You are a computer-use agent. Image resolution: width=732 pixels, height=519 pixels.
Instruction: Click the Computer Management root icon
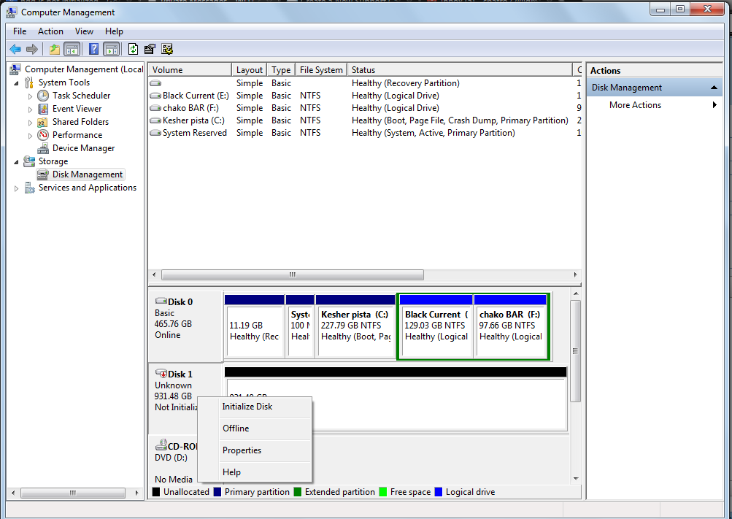pyautogui.click(x=15, y=69)
